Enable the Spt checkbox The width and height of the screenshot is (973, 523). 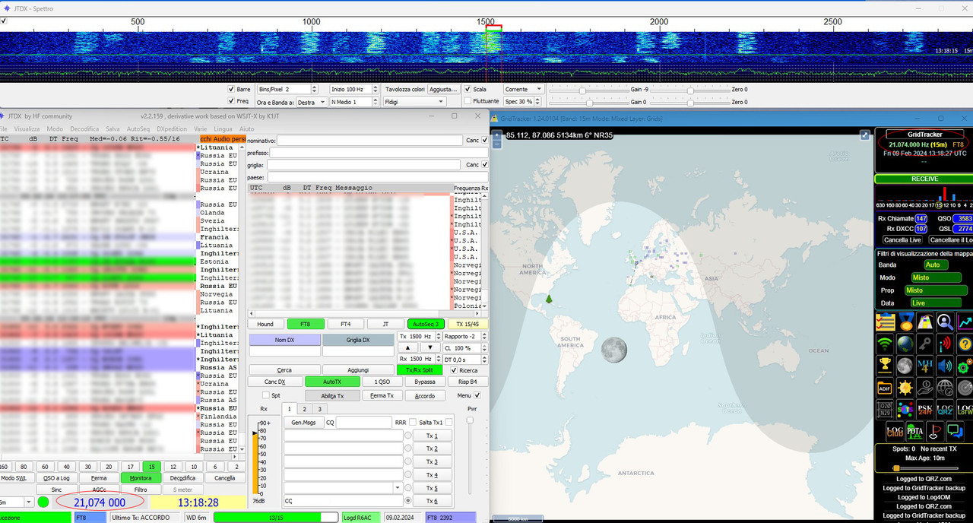click(266, 395)
